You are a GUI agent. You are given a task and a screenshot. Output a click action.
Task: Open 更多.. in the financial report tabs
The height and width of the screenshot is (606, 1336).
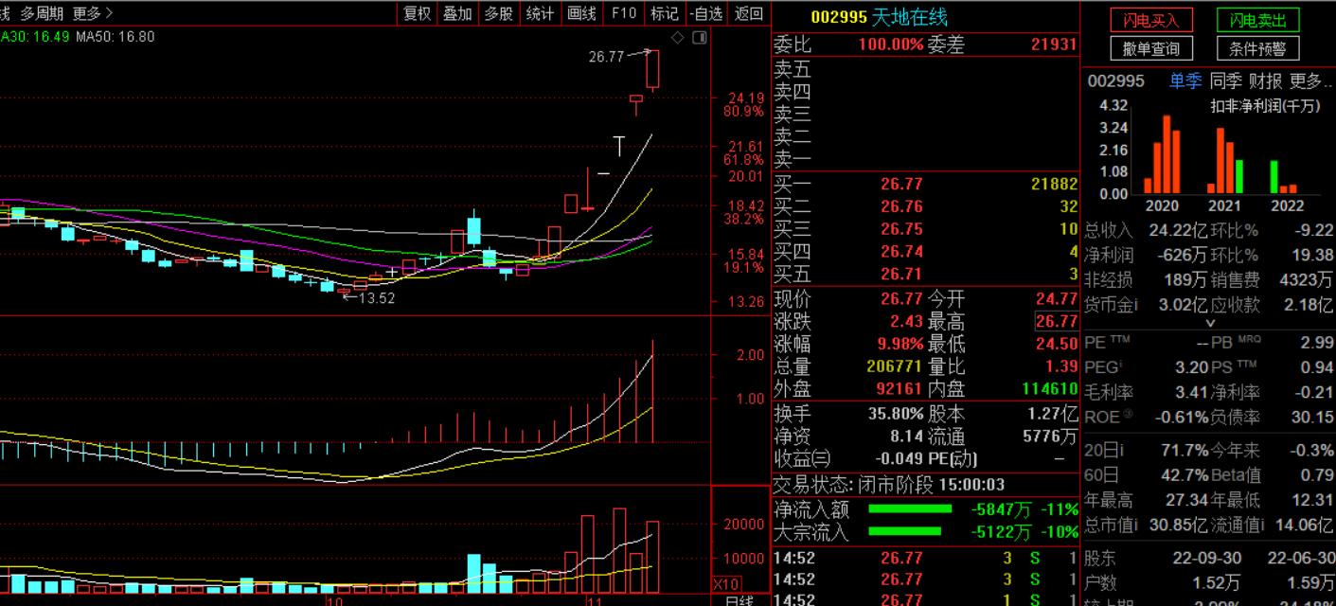click(x=1309, y=81)
